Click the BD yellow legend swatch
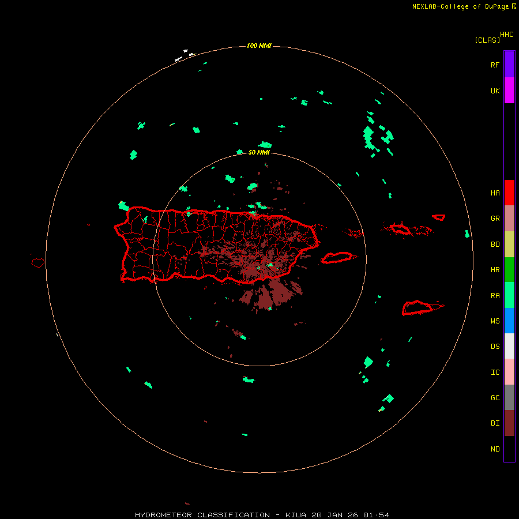Image resolution: width=519 pixels, height=519 pixels. [x=509, y=245]
